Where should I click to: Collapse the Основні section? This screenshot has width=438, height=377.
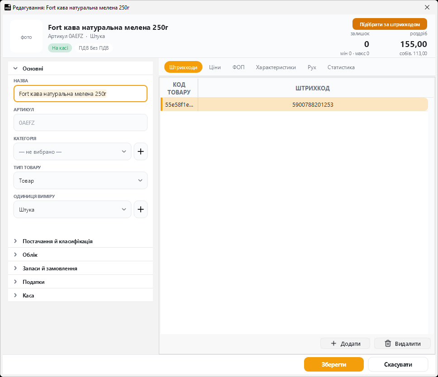(x=81, y=68)
